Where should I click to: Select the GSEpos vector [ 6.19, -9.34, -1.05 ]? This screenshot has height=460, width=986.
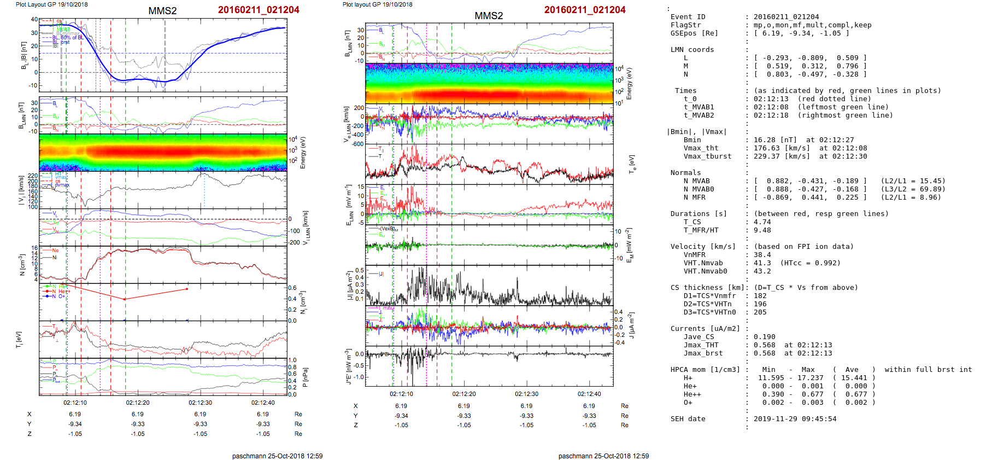tap(801, 33)
